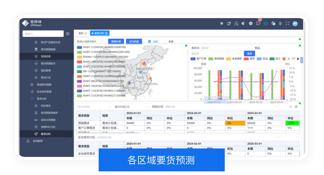Viewport: 324px width, 175px height.
Task: Open the chat messages icon with badge
Action: 258,24
